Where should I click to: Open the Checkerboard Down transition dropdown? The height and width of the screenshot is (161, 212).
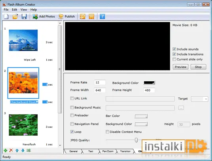coord(37,102)
